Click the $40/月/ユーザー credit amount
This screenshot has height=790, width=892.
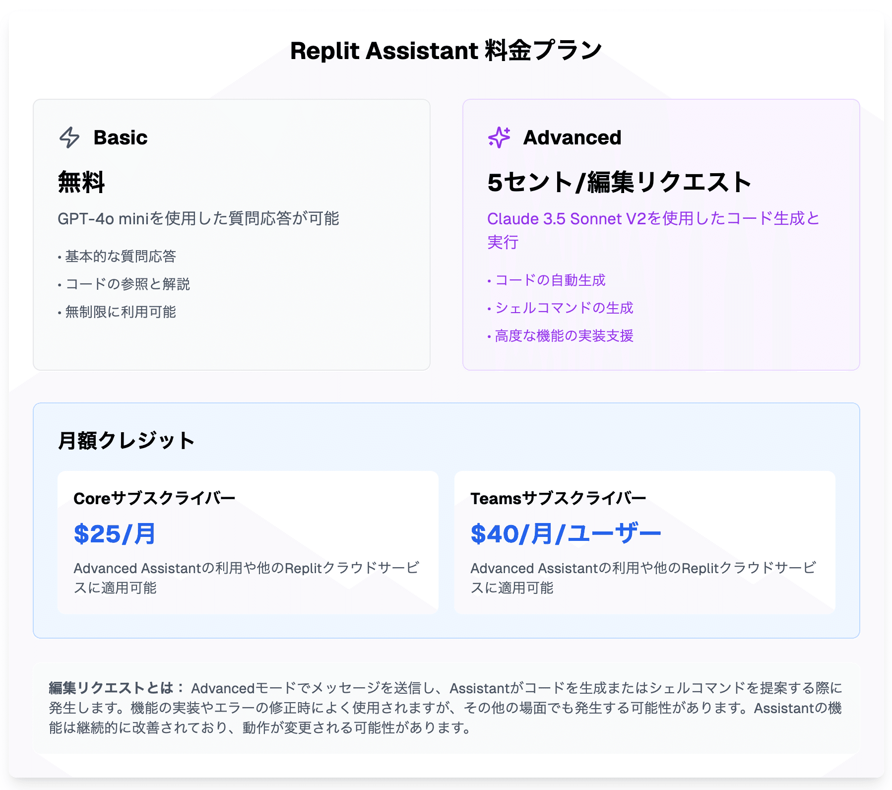coord(566,534)
